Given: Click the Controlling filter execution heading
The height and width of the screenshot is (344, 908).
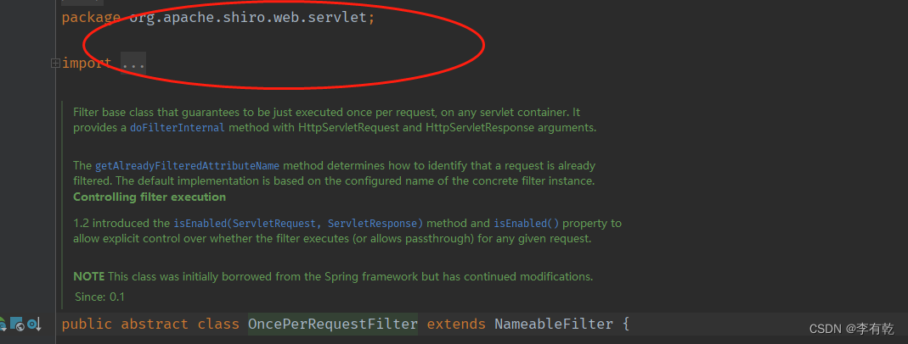Looking at the screenshot, I should point(149,197).
